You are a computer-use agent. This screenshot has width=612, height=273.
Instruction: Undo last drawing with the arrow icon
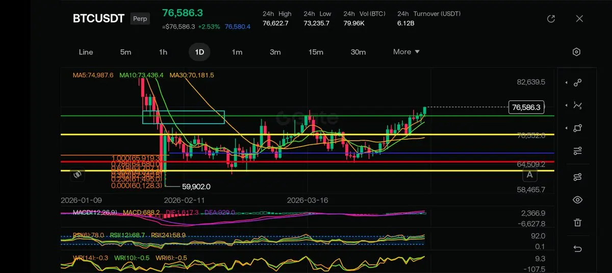coord(577,249)
